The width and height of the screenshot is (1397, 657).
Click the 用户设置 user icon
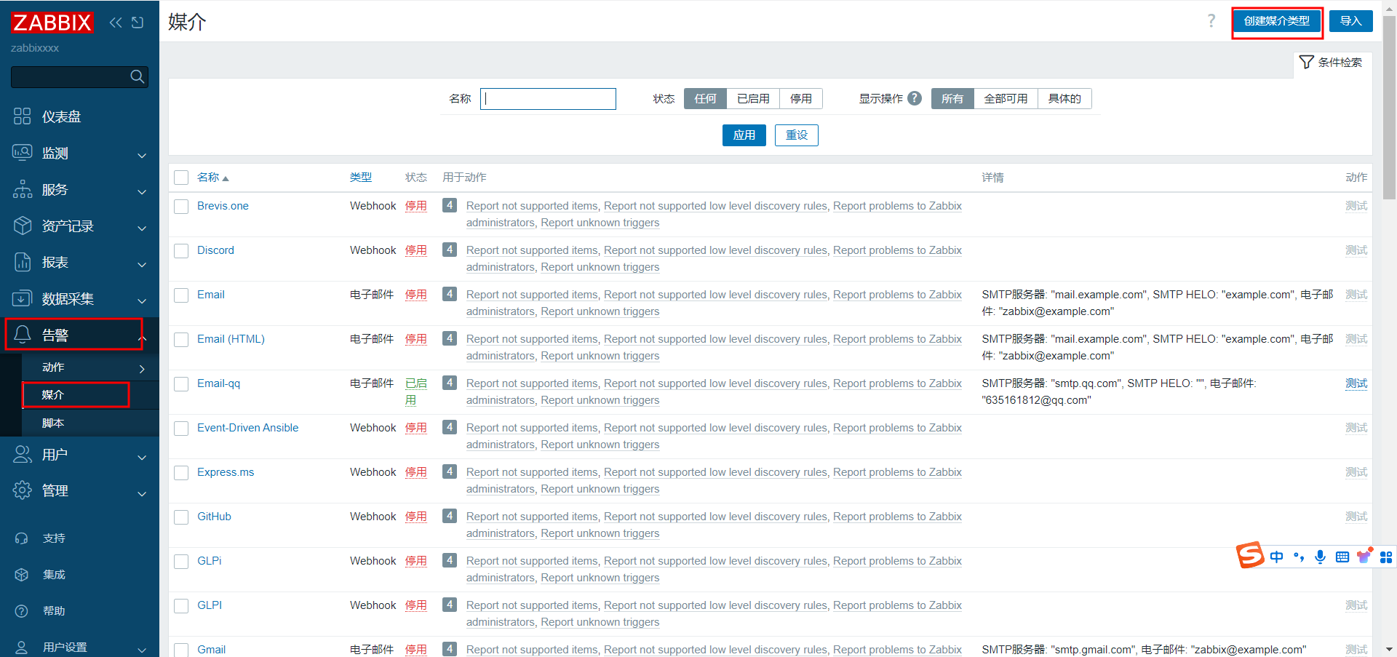click(22, 647)
